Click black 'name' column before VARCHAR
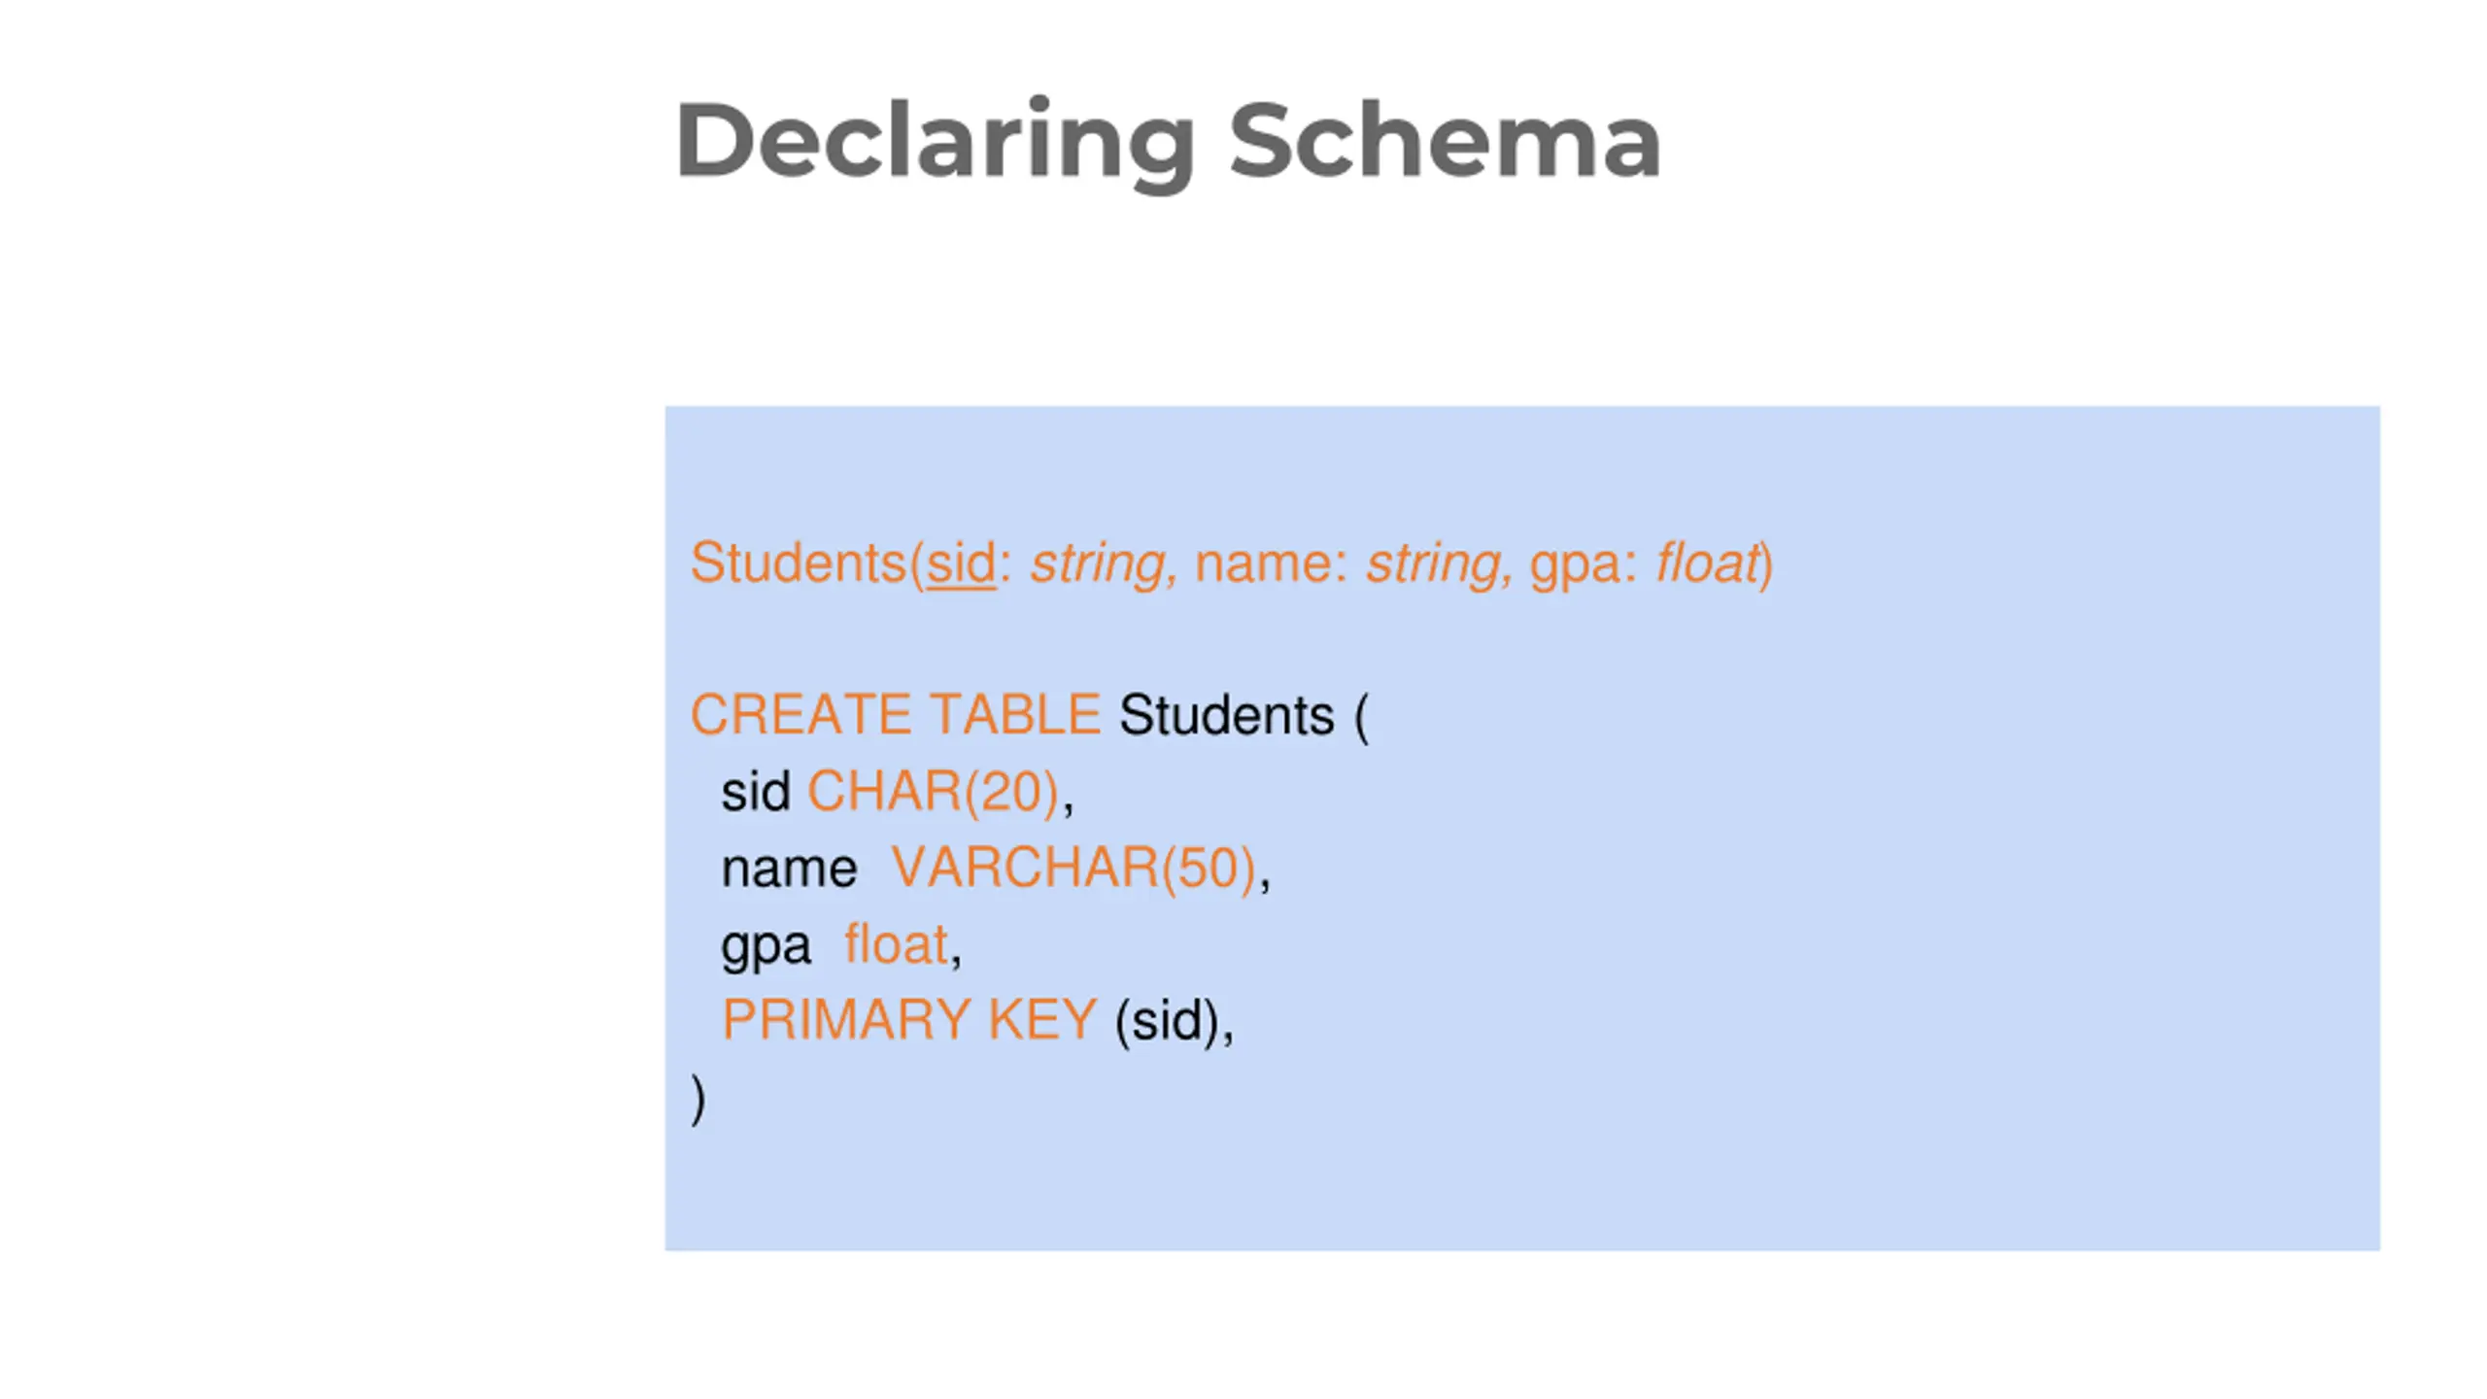The width and height of the screenshot is (2487, 1399). pyautogui.click(x=789, y=869)
